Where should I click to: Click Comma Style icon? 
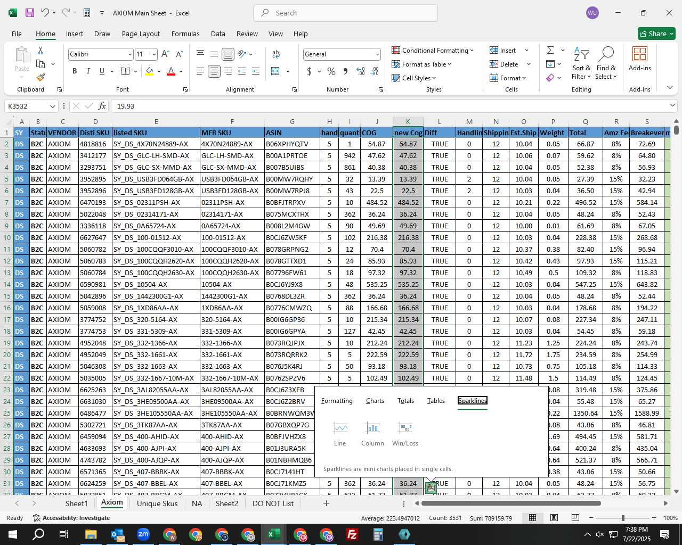coord(345,71)
